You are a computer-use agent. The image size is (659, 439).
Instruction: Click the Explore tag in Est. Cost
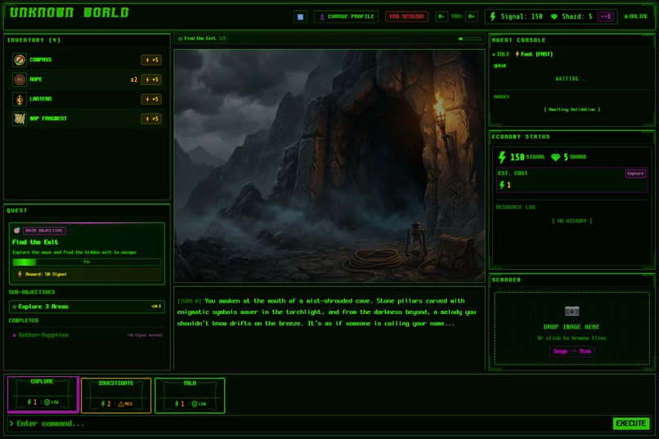pos(635,173)
